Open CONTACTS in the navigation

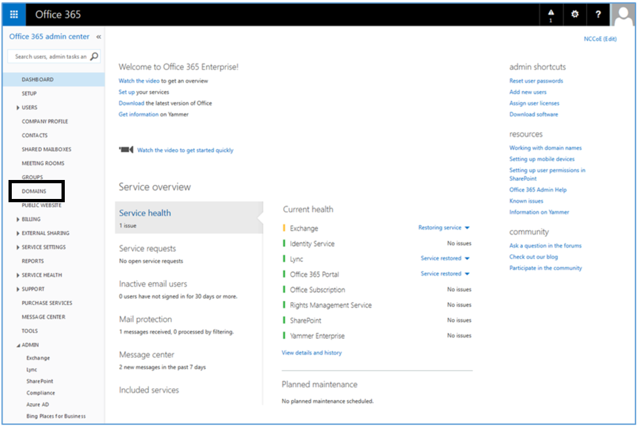(35, 135)
